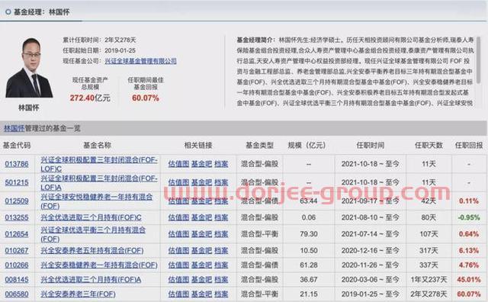Screen dimensions: 488x302
Task: Click the 60.07% best return figure at top
Action: pyautogui.click(x=146, y=98)
